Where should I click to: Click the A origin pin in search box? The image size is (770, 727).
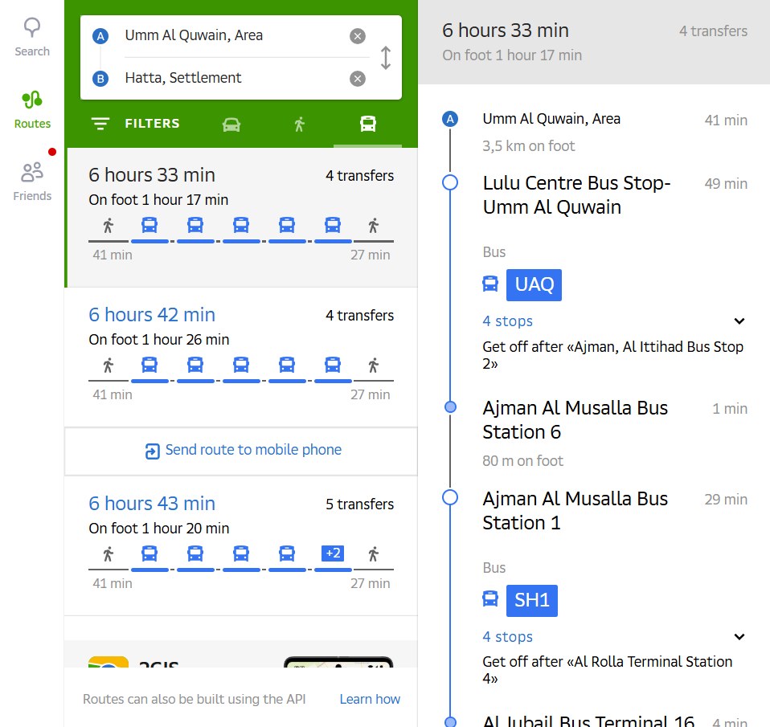tap(100, 36)
